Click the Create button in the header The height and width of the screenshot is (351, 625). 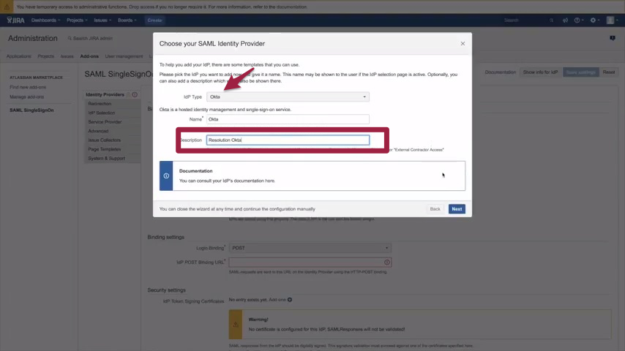(x=154, y=20)
